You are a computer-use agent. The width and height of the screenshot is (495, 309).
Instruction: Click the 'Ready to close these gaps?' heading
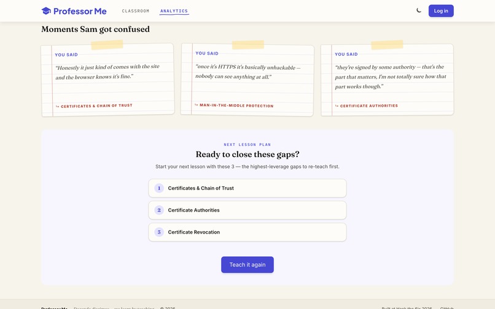tap(247, 154)
